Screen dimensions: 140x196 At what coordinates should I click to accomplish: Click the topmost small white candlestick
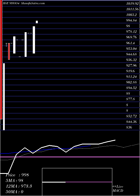[37, 22]
